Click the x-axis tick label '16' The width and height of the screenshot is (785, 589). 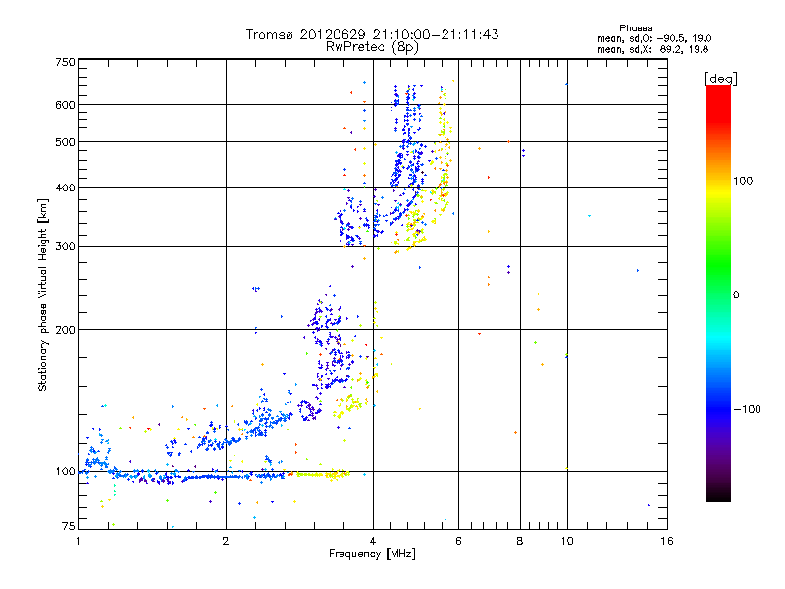click(667, 541)
